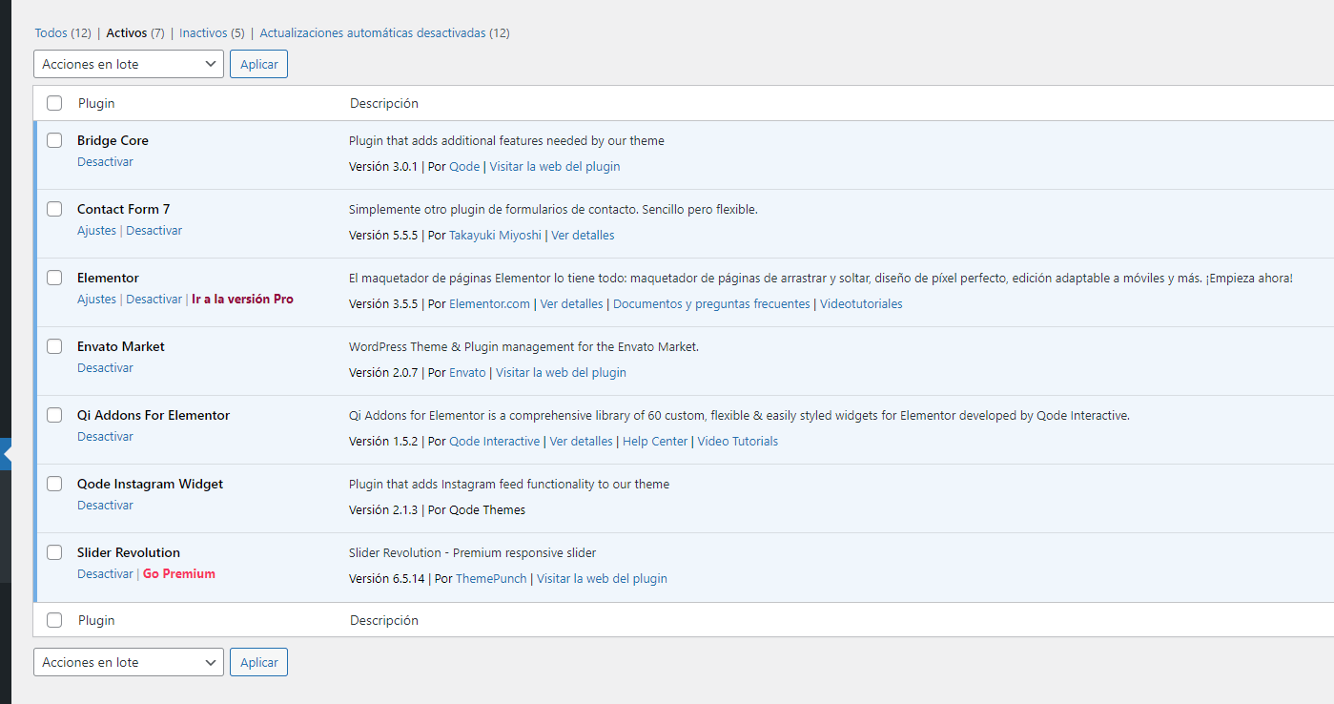Click the Plugin column header at top
This screenshot has width=1334, height=704.
tap(96, 103)
